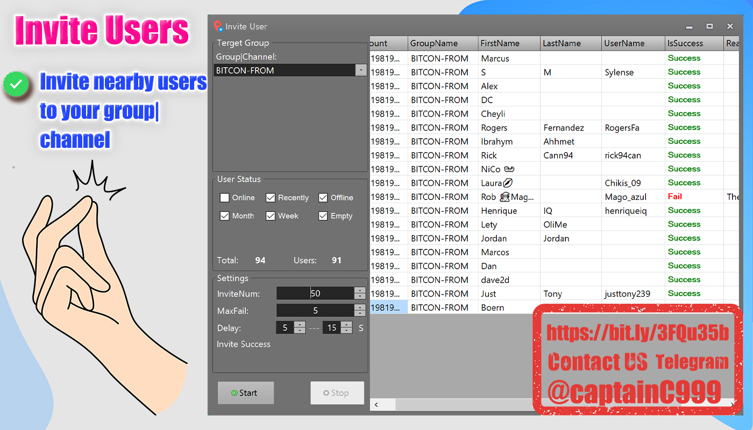The height and width of the screenshot is (430, 753).
Task: Click the Invite User app icon in title bar
Action: click(218, 26)
